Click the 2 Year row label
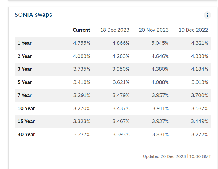This screenshot has height=169, width=218. click(x=24, y=56)
